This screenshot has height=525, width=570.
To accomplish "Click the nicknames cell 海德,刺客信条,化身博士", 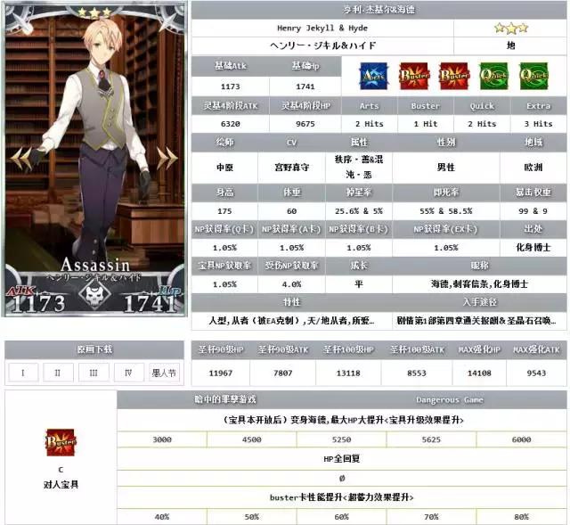I will 479,283.
